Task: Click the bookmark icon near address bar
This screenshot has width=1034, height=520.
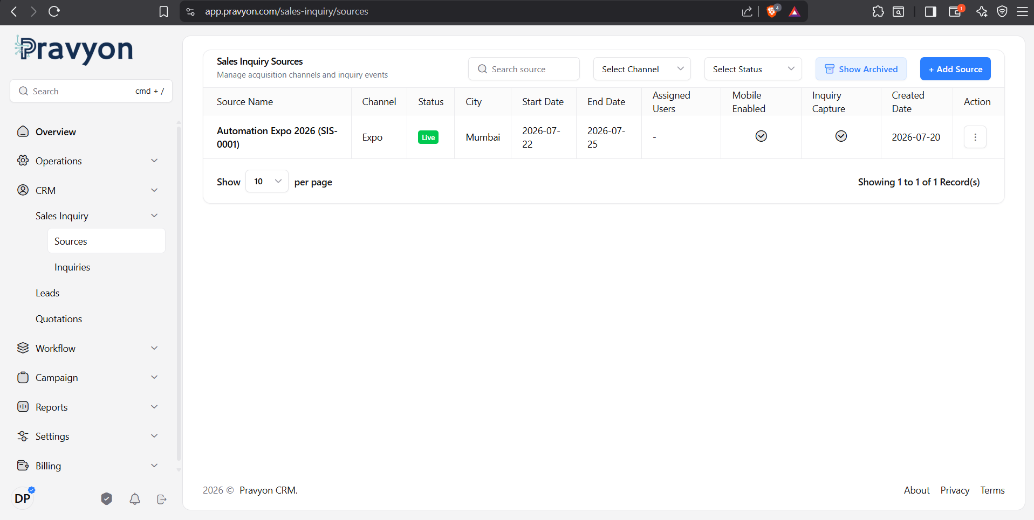Action: [163, 11]
